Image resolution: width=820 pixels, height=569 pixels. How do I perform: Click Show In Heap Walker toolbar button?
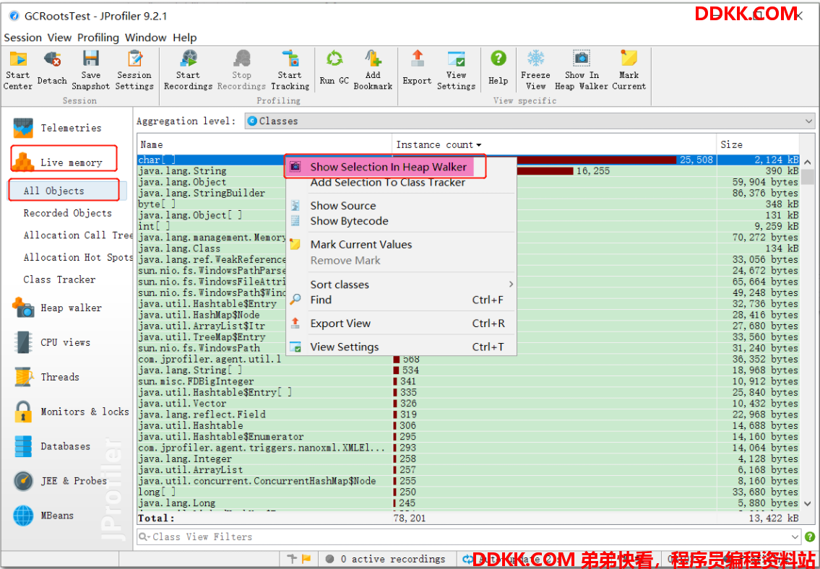pos(582,70)
